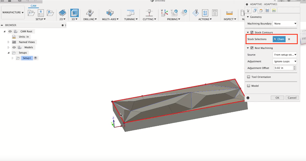The image size is (306, 161).
Task: Confirm the dialog with OK
Action: click(x=277, y=98)
